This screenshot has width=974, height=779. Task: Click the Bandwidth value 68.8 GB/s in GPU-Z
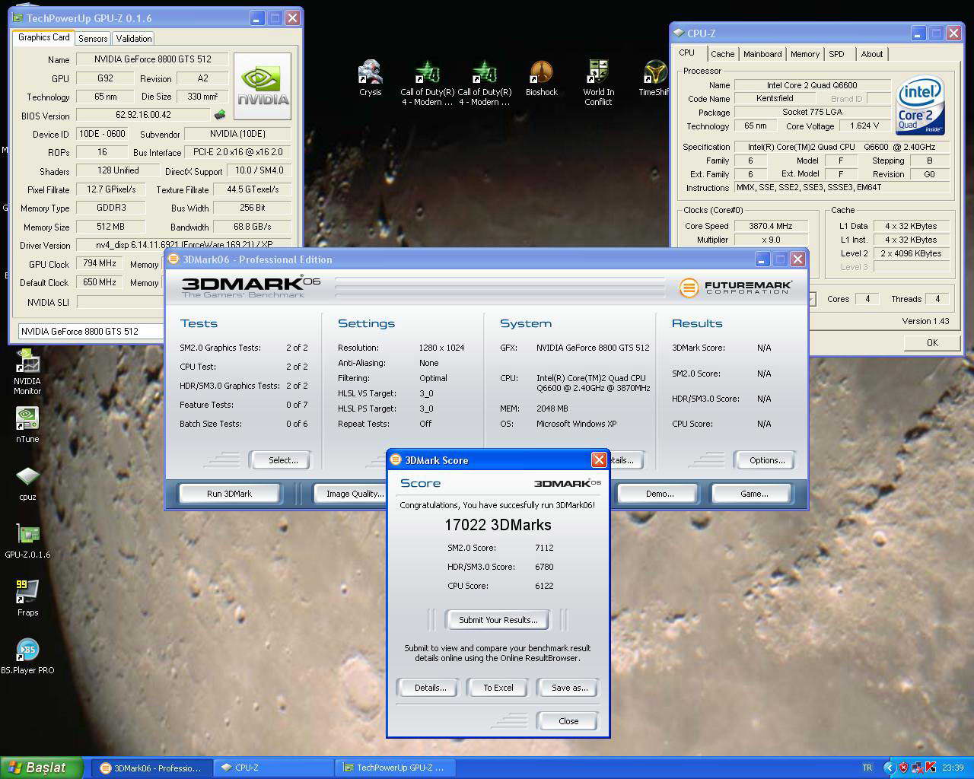(252, 227)
